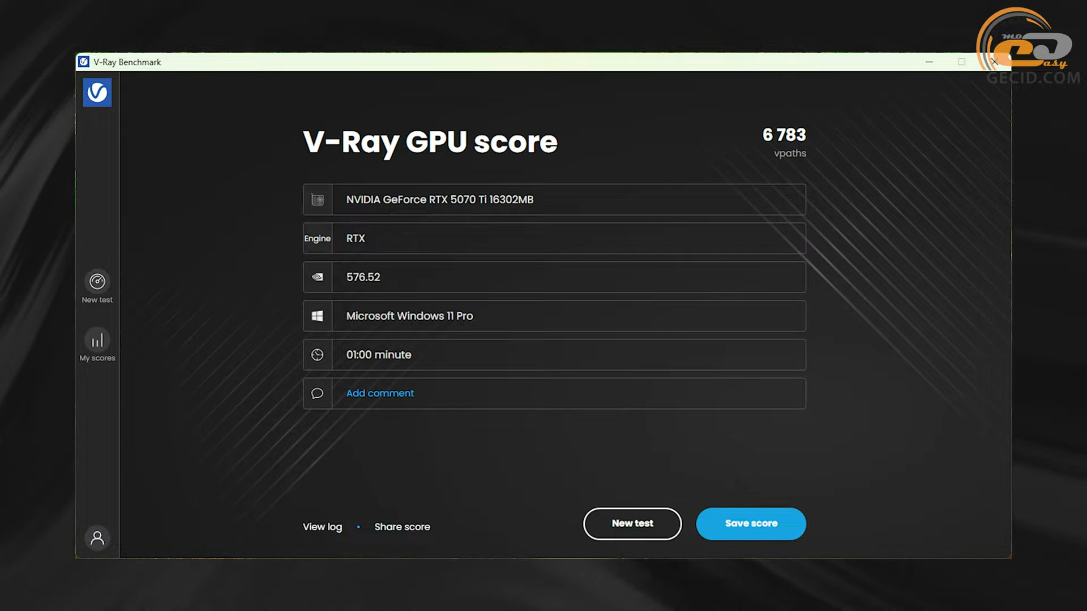Click the NVIDIA driver icon beside 576.52
Screen dimensions: 1087x611
click(x=318, y=277)
